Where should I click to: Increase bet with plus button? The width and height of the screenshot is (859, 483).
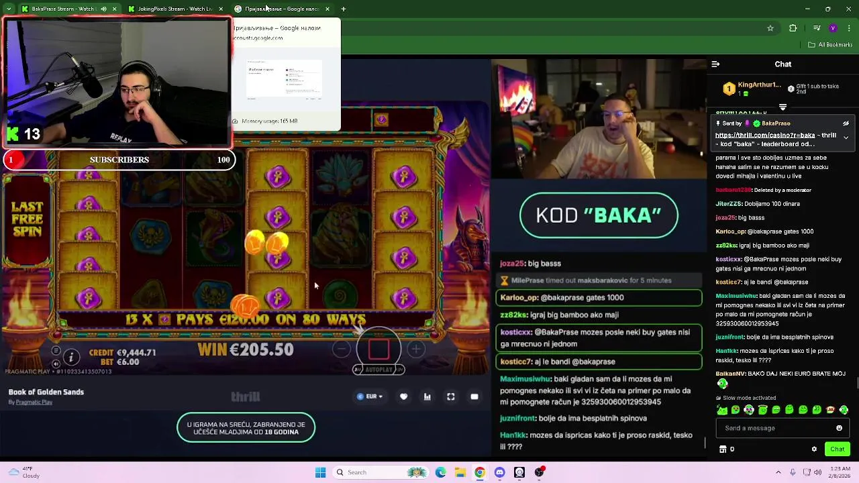pyautogui.click(x=416, y=349)
